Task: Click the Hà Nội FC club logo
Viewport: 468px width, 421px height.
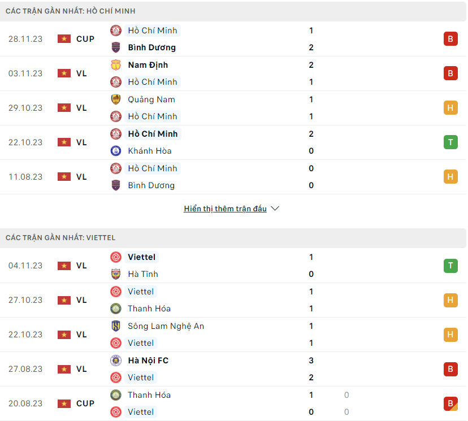Action: [x=116, y=361]
